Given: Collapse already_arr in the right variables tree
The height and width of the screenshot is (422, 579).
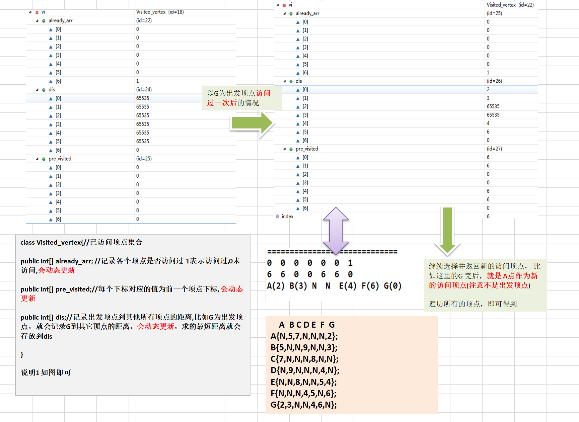Looking at the screenshot, I should (x=285, y=14).
